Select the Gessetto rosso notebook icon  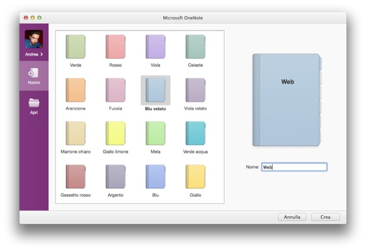pos(76,176)
